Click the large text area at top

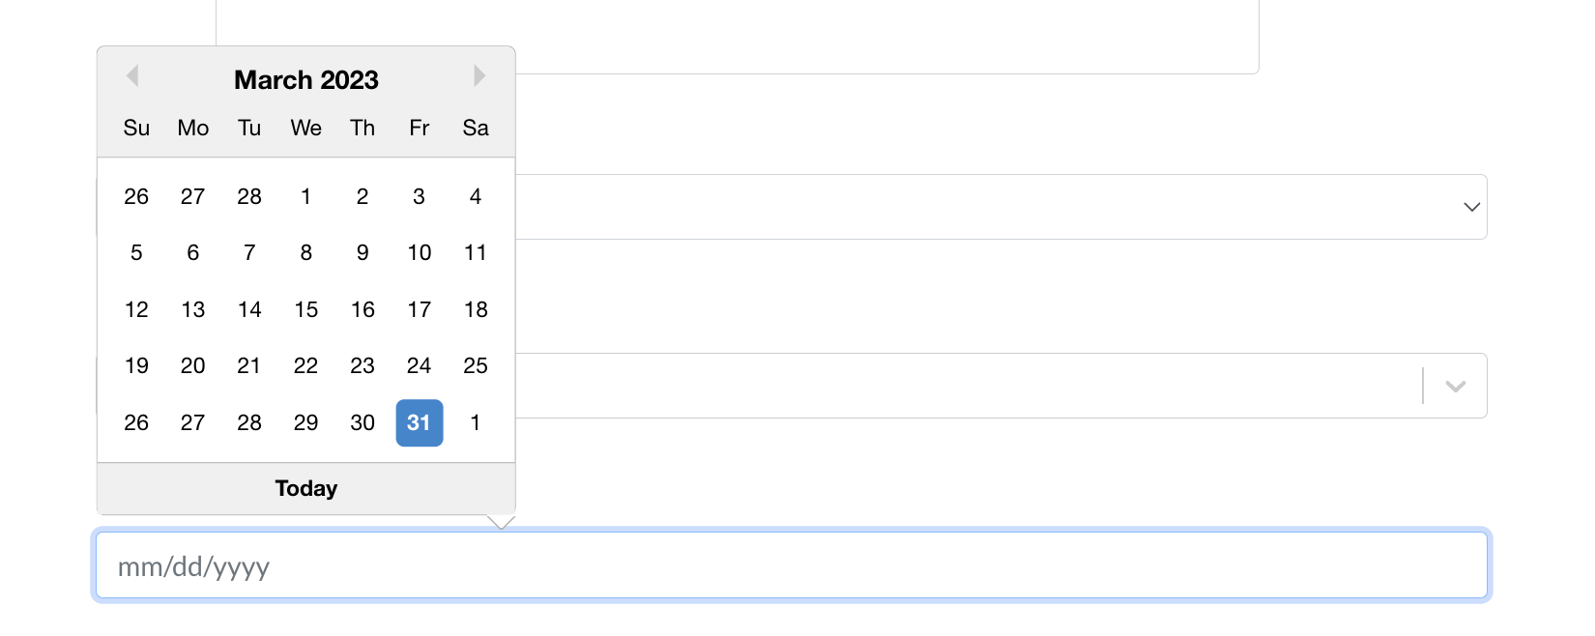(738, 37)
